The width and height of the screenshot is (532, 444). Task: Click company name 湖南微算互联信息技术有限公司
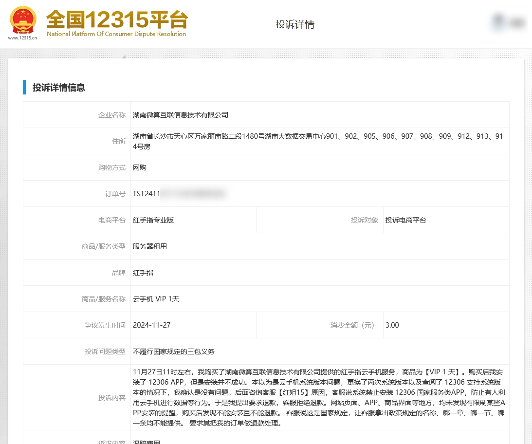tap(181, 115)
